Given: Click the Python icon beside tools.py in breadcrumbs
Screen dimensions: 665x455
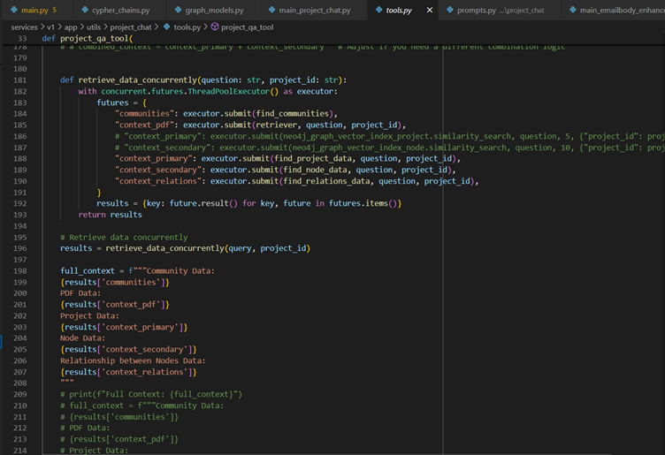Looking at the screenshot, I should coord(165,27).
